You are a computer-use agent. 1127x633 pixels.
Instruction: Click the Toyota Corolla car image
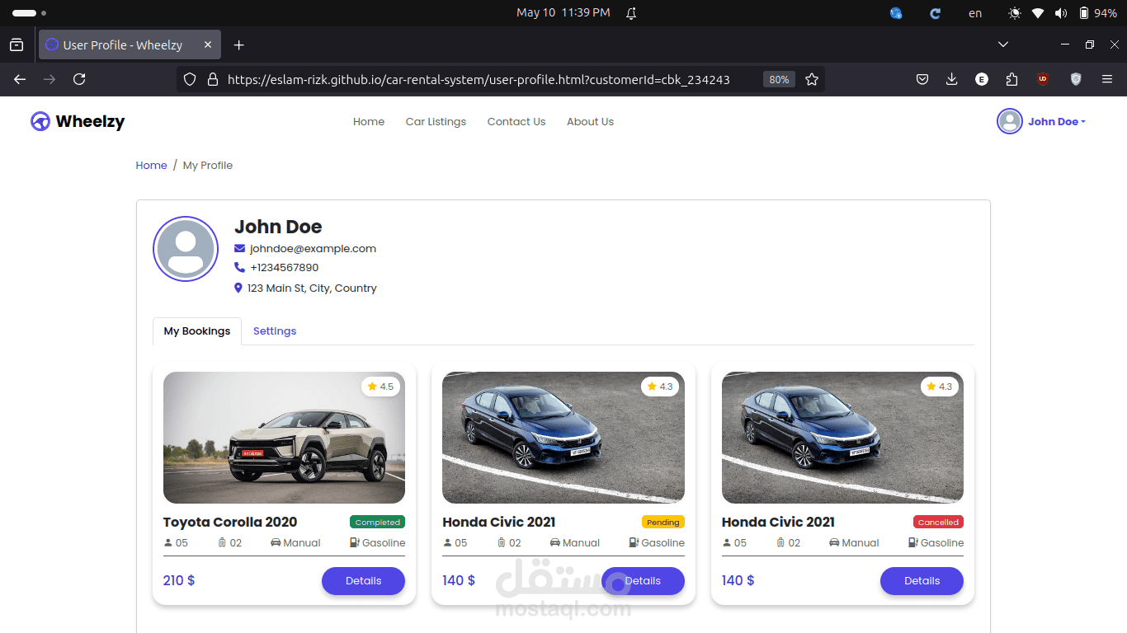click(284, 438)
